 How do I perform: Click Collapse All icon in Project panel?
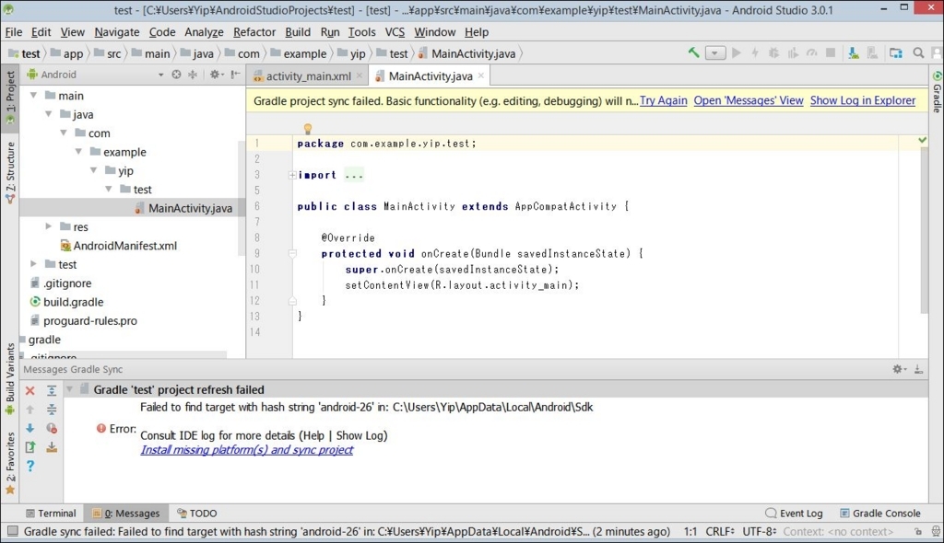tap(193, 75)
